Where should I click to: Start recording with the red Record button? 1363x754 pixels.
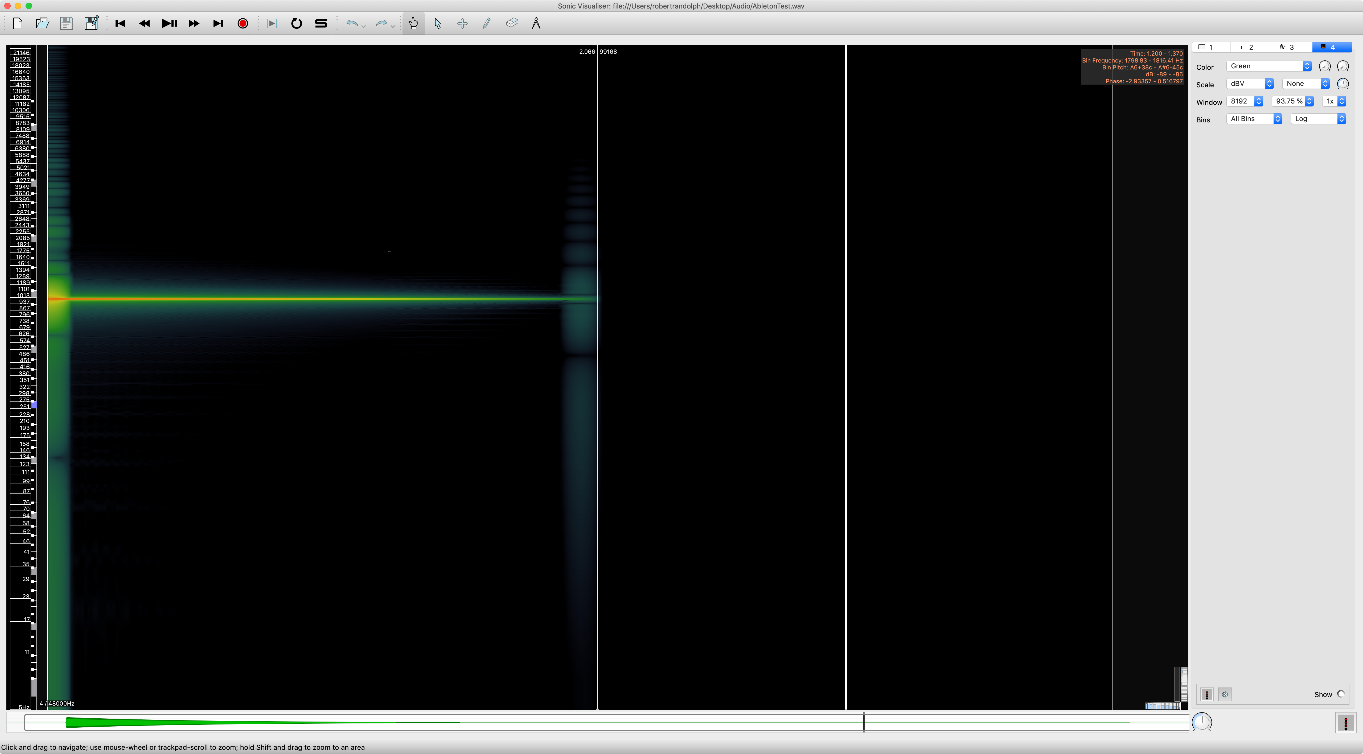[x=243, y=23]
